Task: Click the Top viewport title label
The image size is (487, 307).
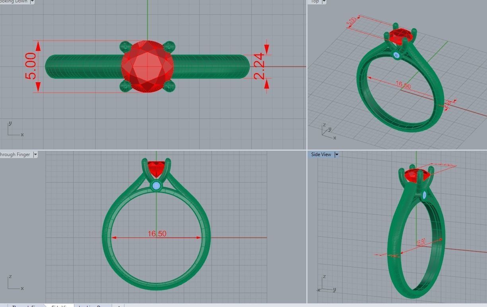Action: [x=314, y=2]
